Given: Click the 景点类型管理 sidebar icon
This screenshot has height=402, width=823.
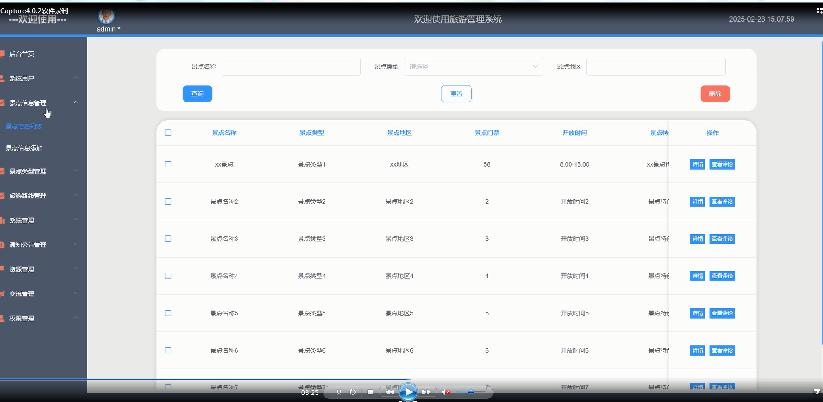Looking at the screenshot, I should [2, 171].
